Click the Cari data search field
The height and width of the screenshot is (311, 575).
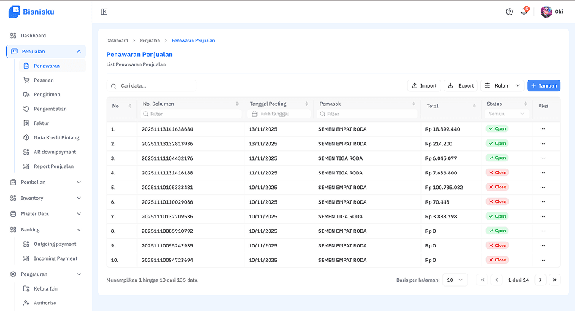152,86
